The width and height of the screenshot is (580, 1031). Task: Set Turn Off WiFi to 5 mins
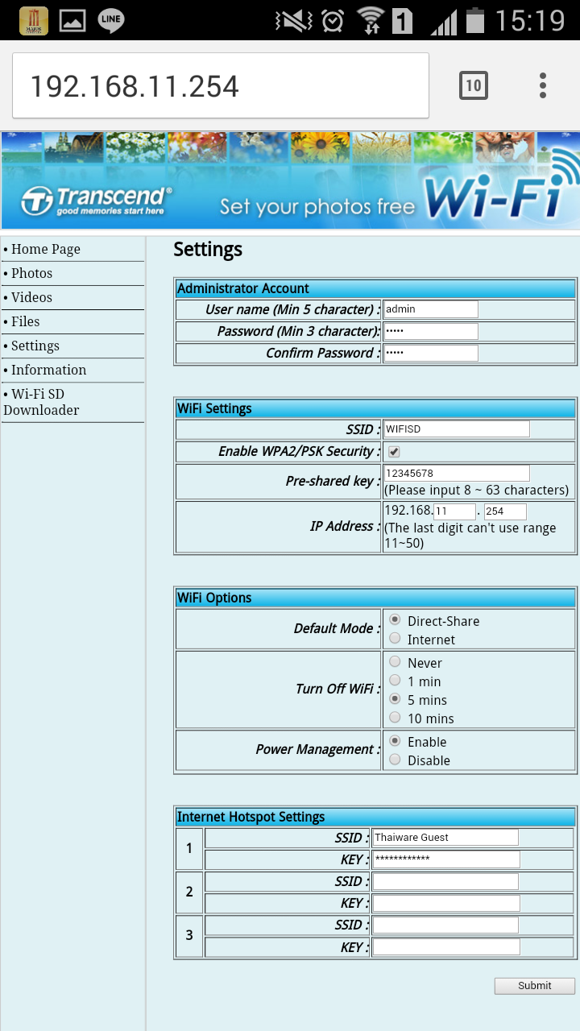(395, 699)
